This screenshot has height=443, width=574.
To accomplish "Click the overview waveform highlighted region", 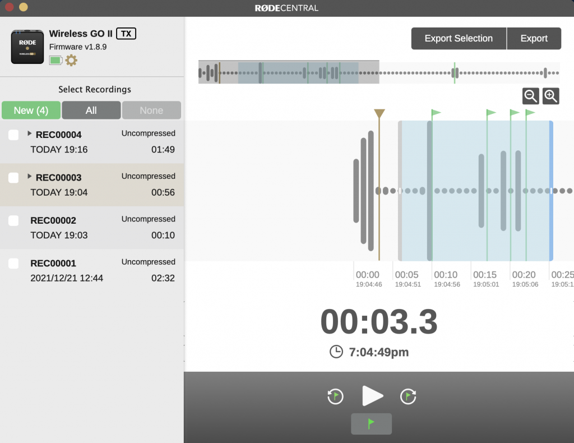I will (x=298, y=73).
